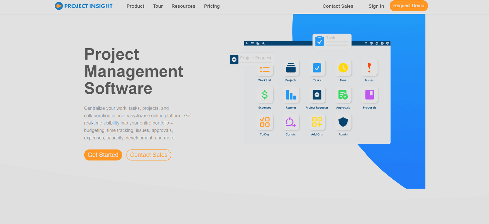Select the Tasks clipboard icon in the app grid
The height and width of the screenshot is (224, 489).
click(x=317, y=68)
